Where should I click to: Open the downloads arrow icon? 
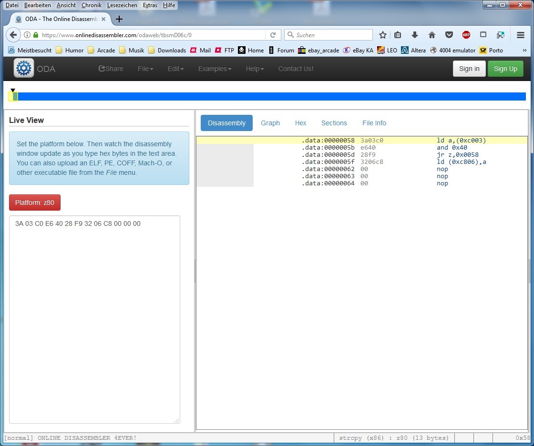click(415, 35)
